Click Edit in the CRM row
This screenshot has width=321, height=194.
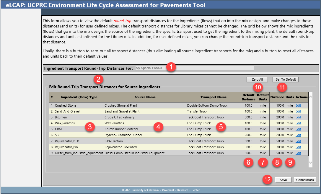tap(298, 129)
